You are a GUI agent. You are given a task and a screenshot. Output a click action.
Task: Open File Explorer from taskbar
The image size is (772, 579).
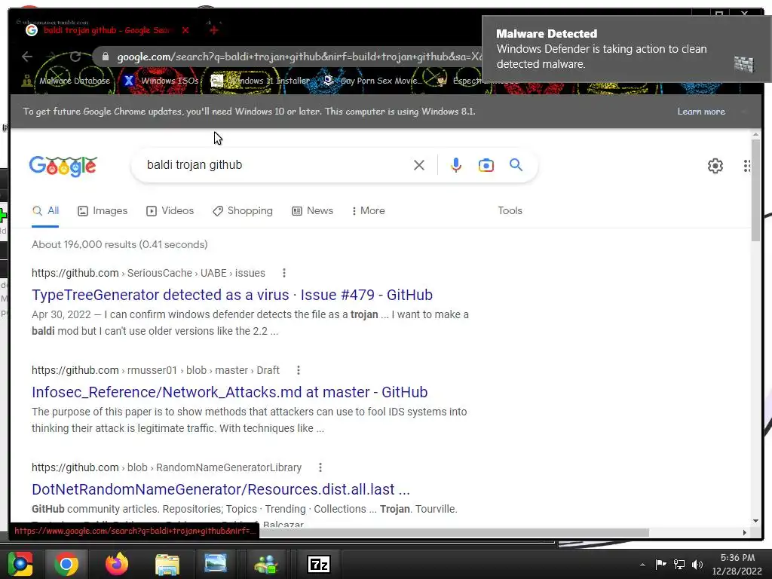(167, 564)
